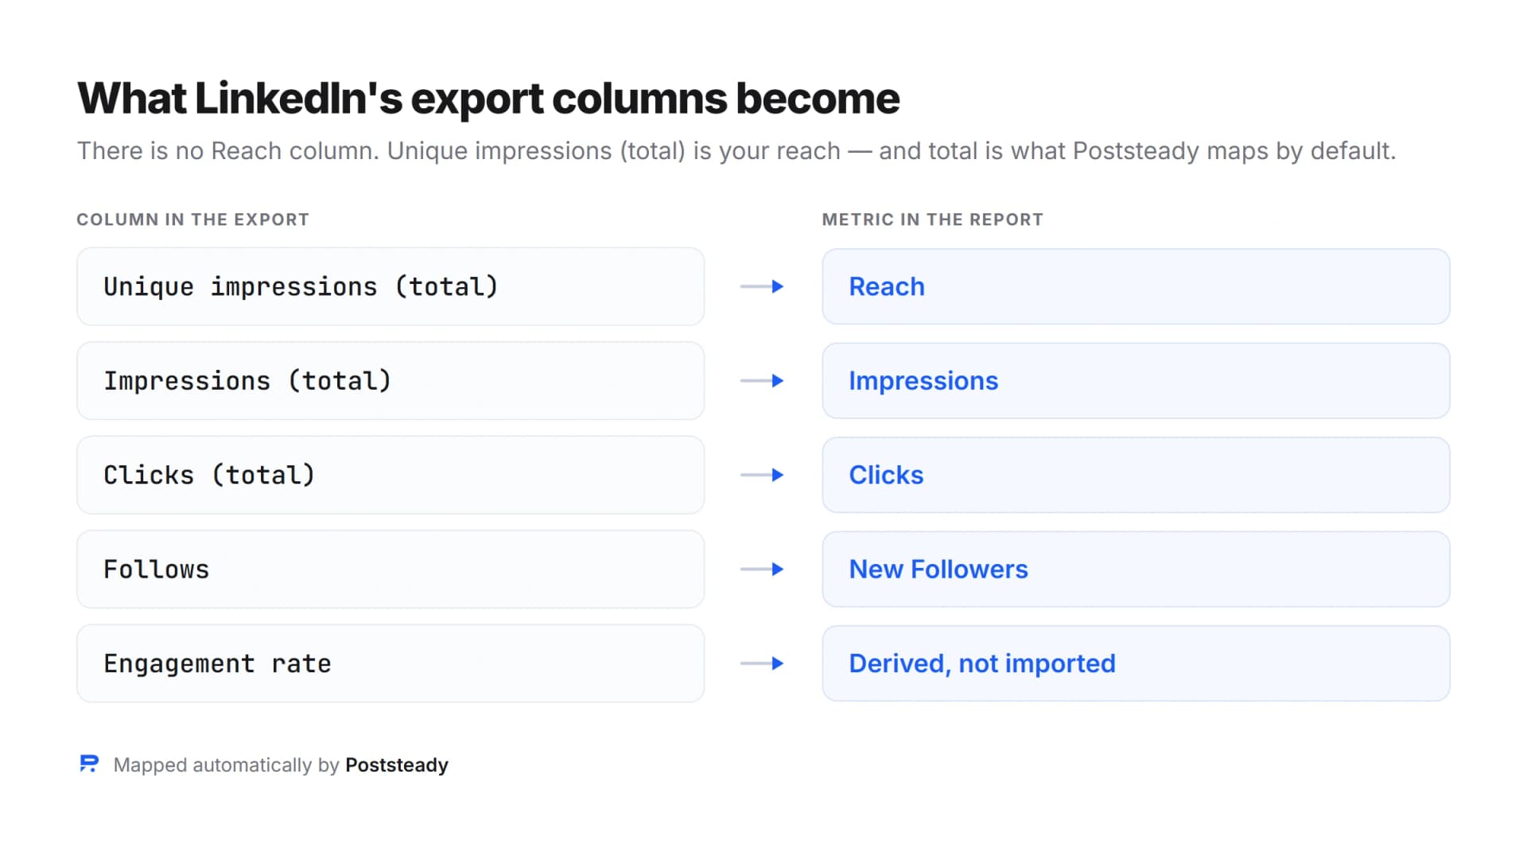Click the 'Reach' metric card
Screen dimensions: 1527x848
(1136, 286)
